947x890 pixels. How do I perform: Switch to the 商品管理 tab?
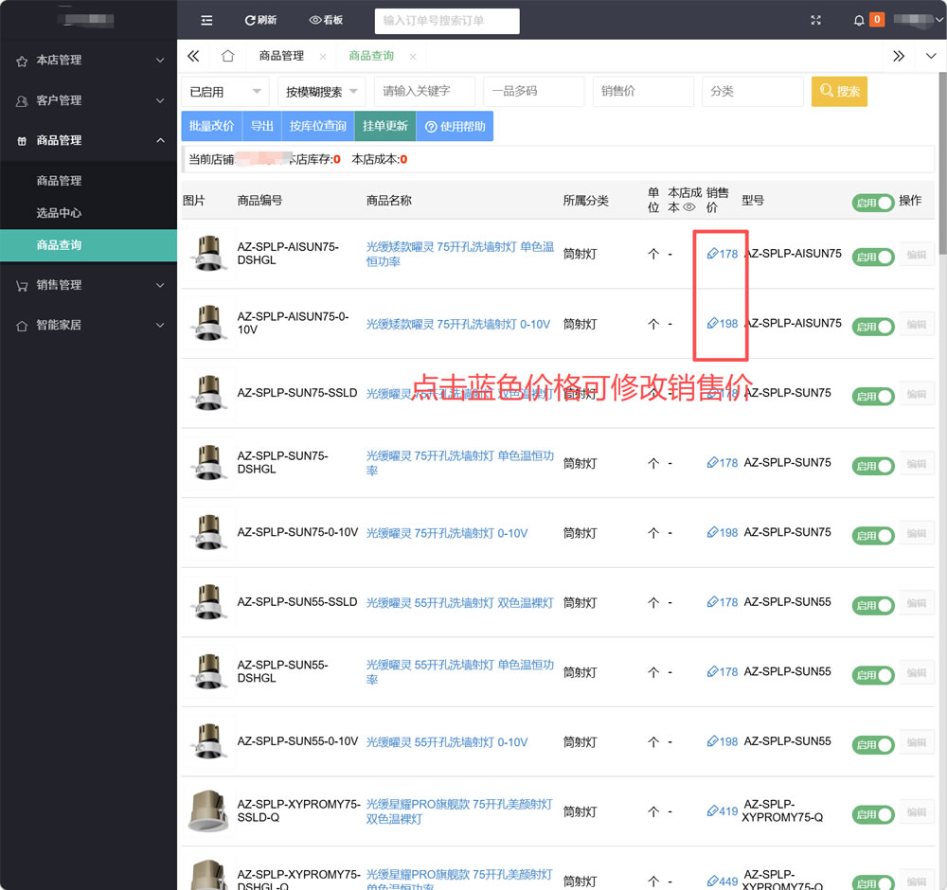[281, 56]
